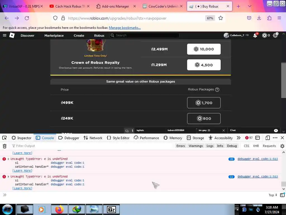Image resolution: width=286 pixels, height=215 pixels.
Task: Buy the 4,500 Robux package
Action: pos(204,65)
